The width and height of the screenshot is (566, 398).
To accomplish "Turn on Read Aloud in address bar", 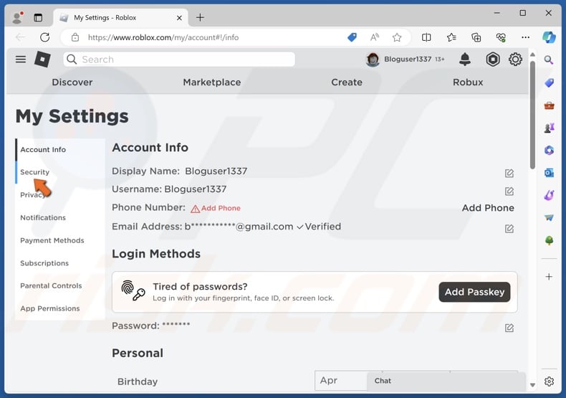I will click(x=375, y=37).
